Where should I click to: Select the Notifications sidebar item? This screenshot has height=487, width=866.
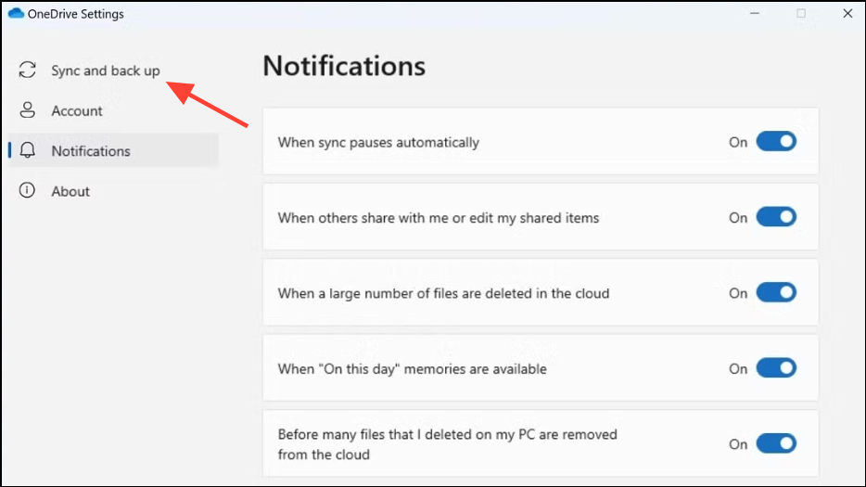91,150
